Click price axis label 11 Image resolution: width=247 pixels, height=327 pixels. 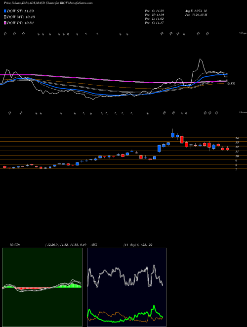(237, 152)
